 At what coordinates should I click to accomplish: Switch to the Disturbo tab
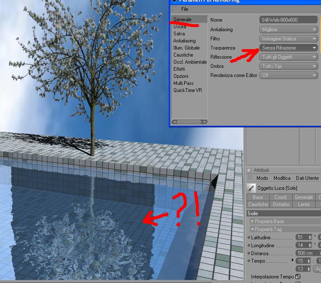(x=281, y=204)
